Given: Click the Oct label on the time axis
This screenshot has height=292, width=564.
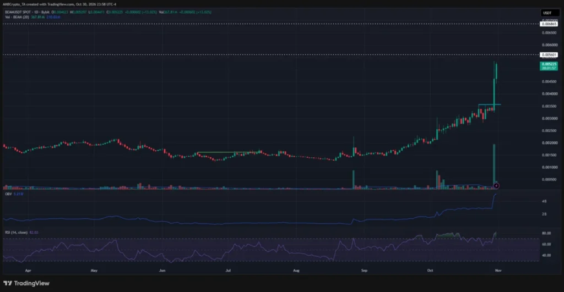Looking at the screenshot, I should [430, 271].
